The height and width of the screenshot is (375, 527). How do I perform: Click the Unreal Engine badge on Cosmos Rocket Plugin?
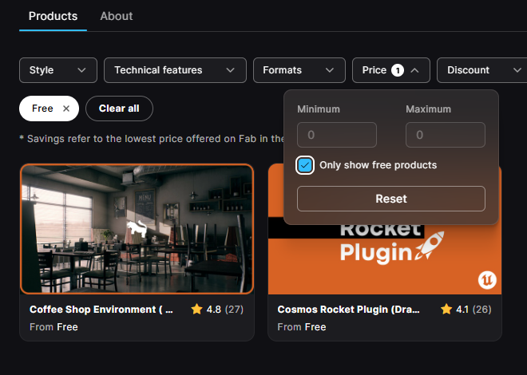[x=487, y=280]
